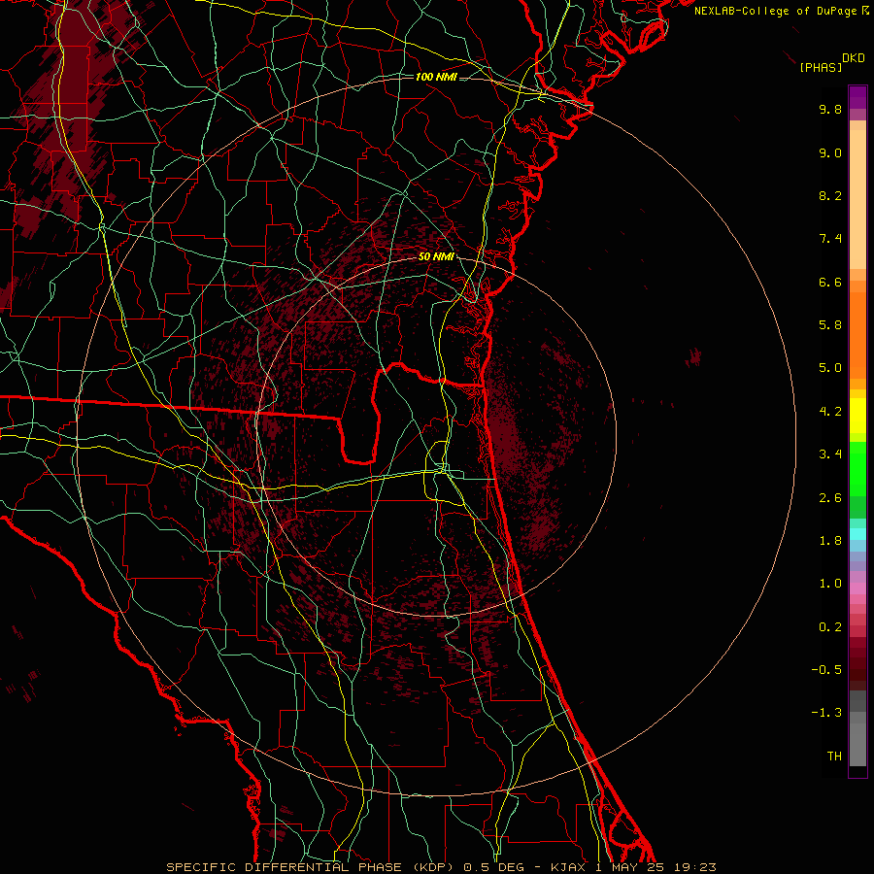
Task: Pick the yellow swatch beside 4.2
Action: coord(857,416)
